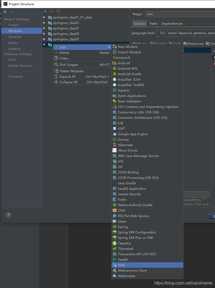The image size is (215, 288).
Task: Open SDKs under Platform Settings
Action: 22,60
